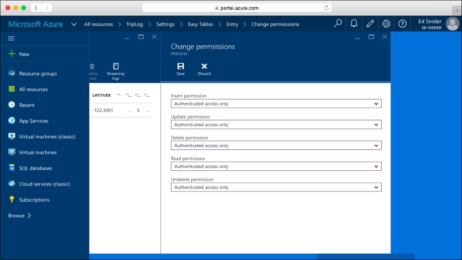The image size is (462, 260).
Task: Open Recent in sidebar
Action: pyautogui.click(x=27, y=105)
